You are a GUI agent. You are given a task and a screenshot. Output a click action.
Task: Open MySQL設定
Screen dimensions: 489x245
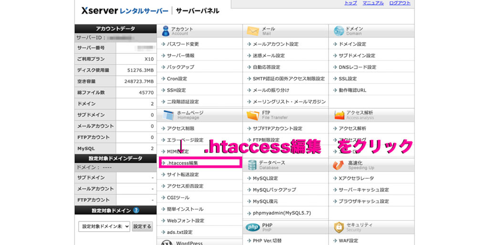click(265, 178)
